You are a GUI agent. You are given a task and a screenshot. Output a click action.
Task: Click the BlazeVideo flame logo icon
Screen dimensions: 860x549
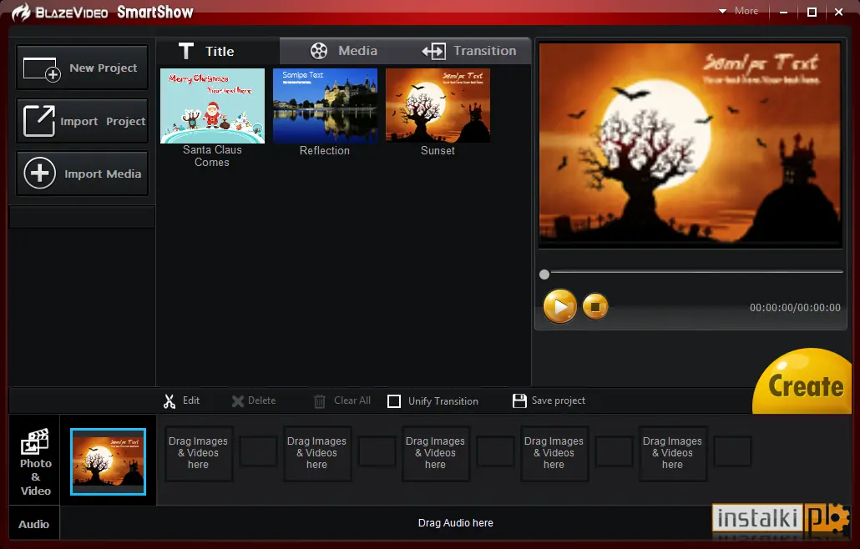pos(22,12)
